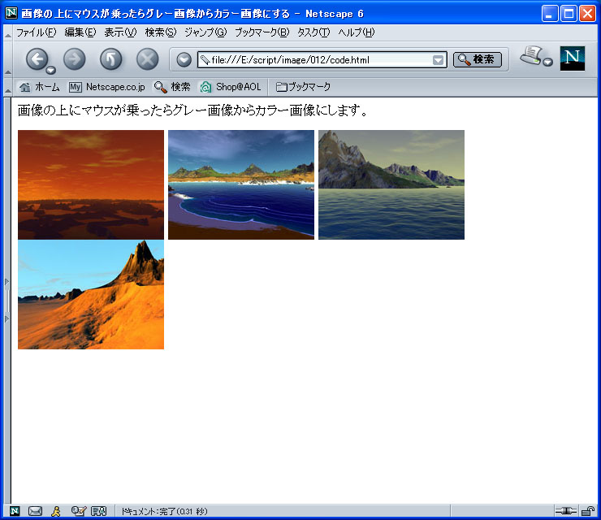Reload the page with the Reload button
Viewport: 601px width, 520px height.
[110, 58]
